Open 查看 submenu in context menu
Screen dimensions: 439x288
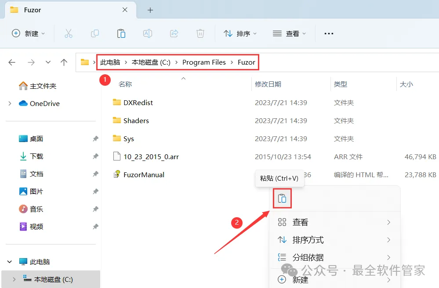(334, 222)
